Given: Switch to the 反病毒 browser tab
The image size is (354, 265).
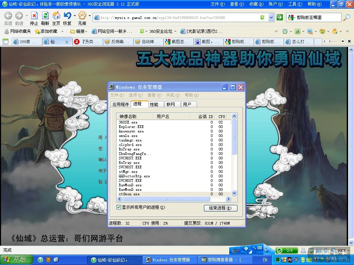Looking at the screenshot, I should coord(118,41).
